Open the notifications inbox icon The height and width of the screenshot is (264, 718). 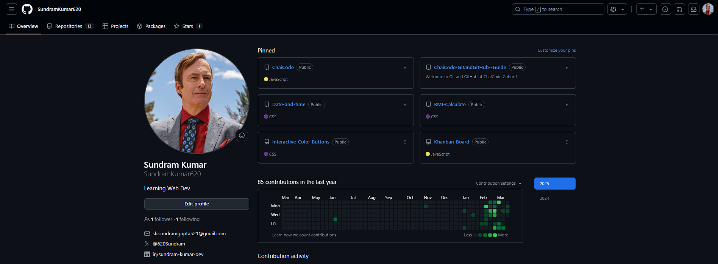693,9
